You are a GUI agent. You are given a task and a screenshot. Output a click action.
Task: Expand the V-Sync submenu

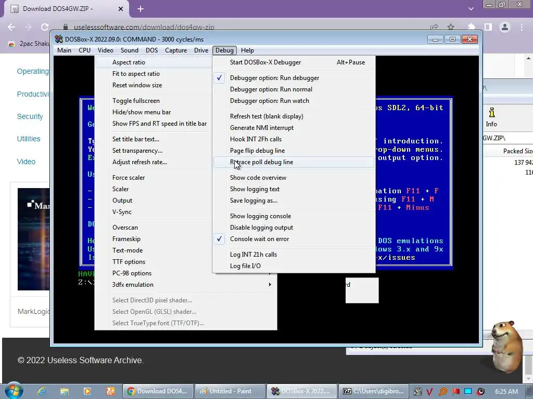pos(154,212)
